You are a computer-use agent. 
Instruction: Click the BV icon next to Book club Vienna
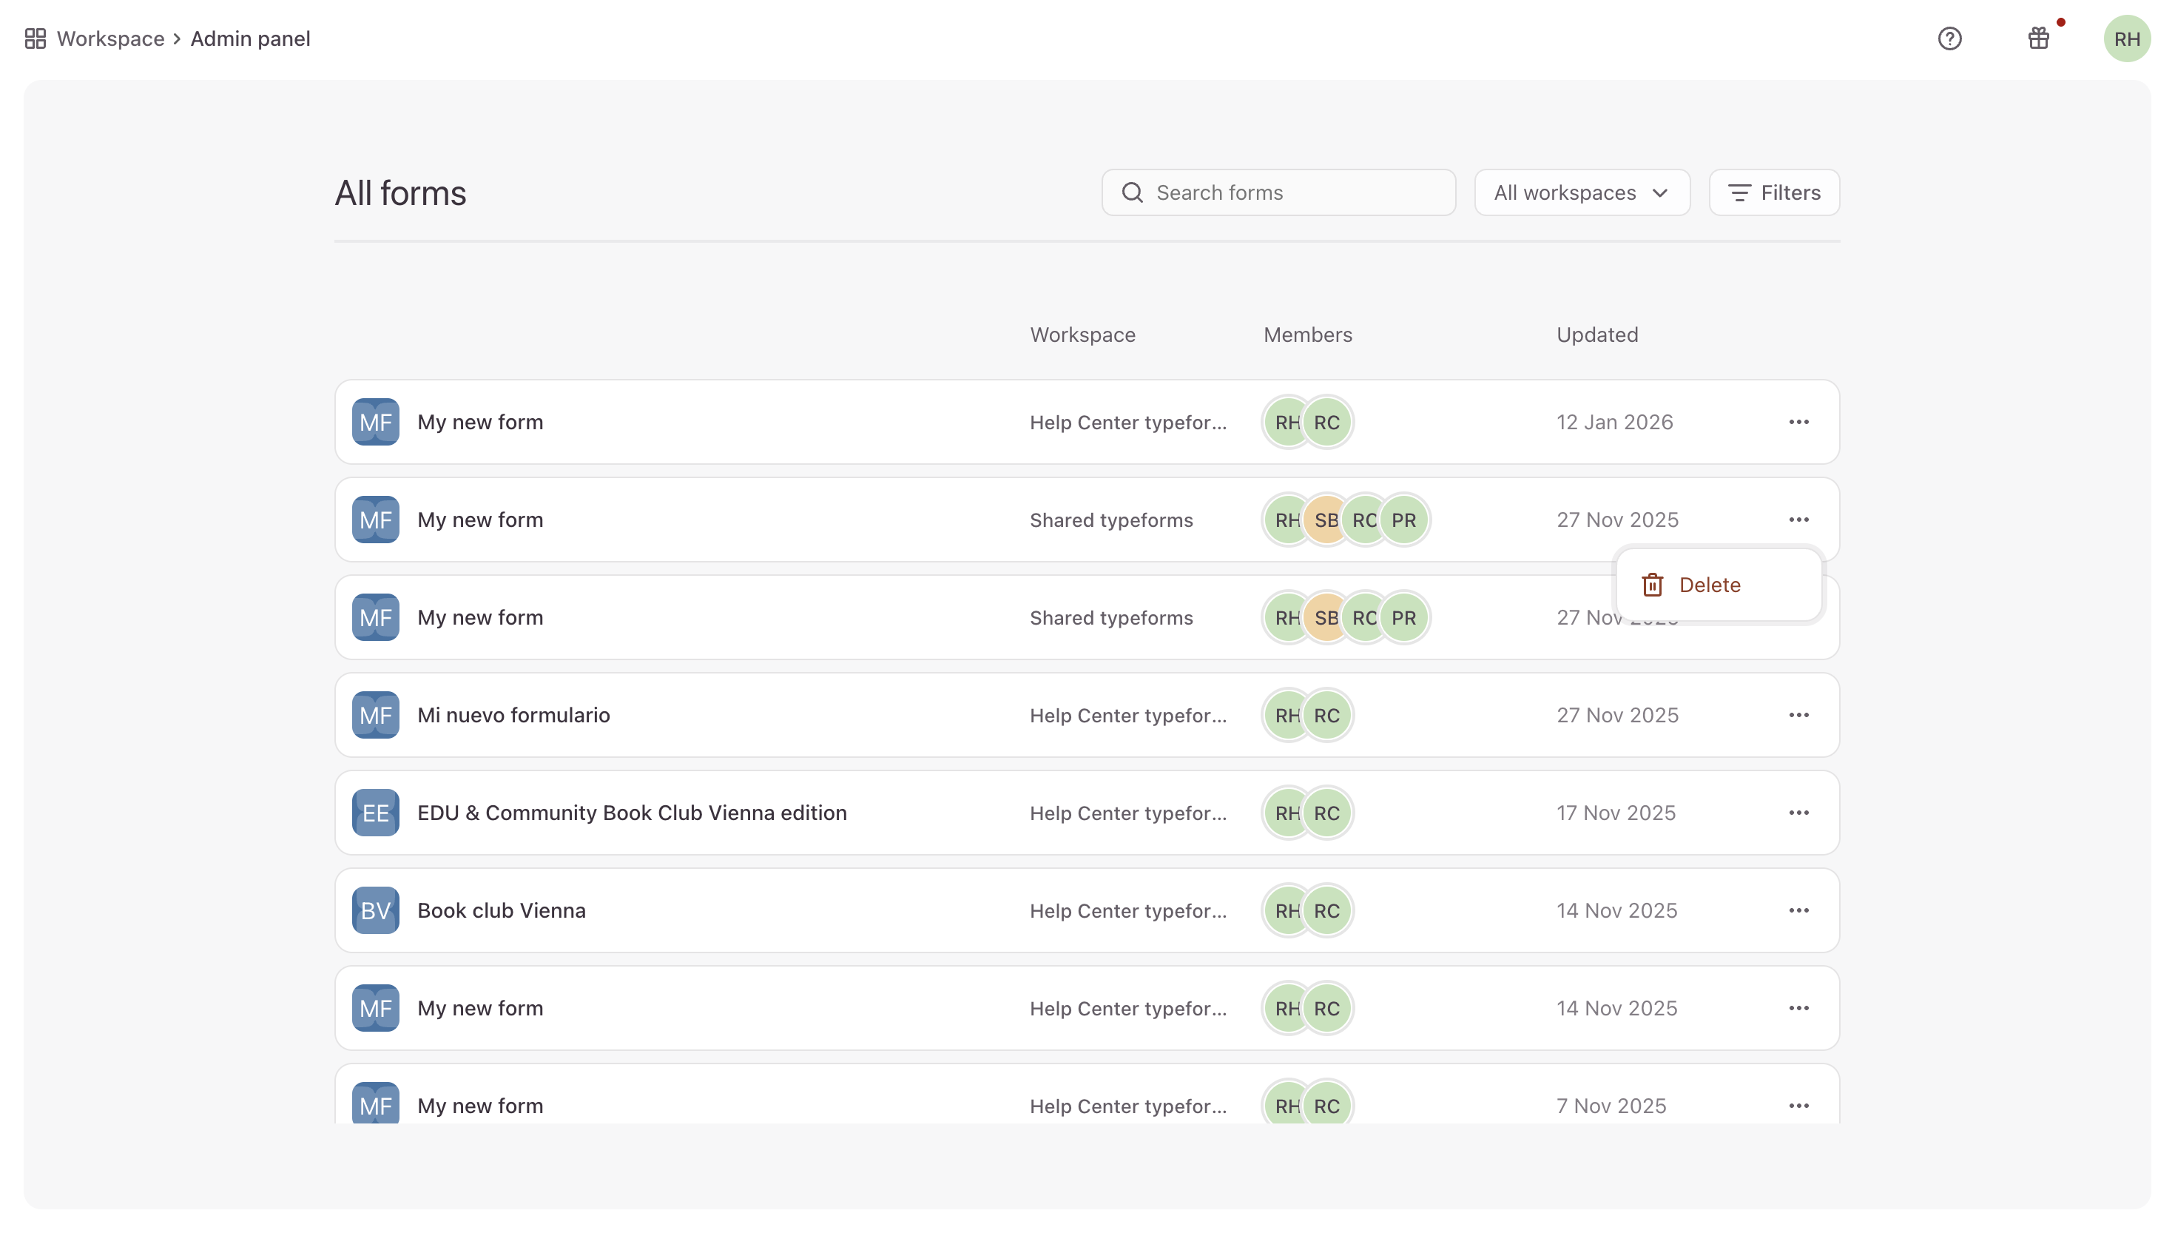point(375,910)
